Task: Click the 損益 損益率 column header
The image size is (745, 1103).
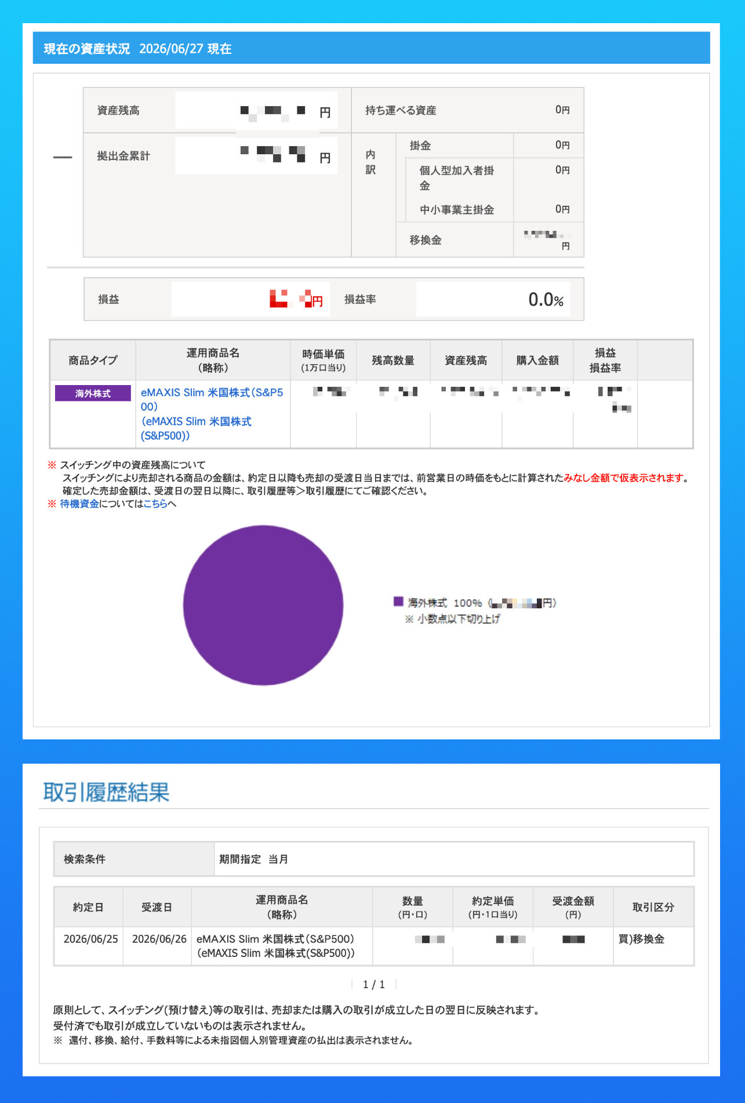Action: click(x=605, y=360)
